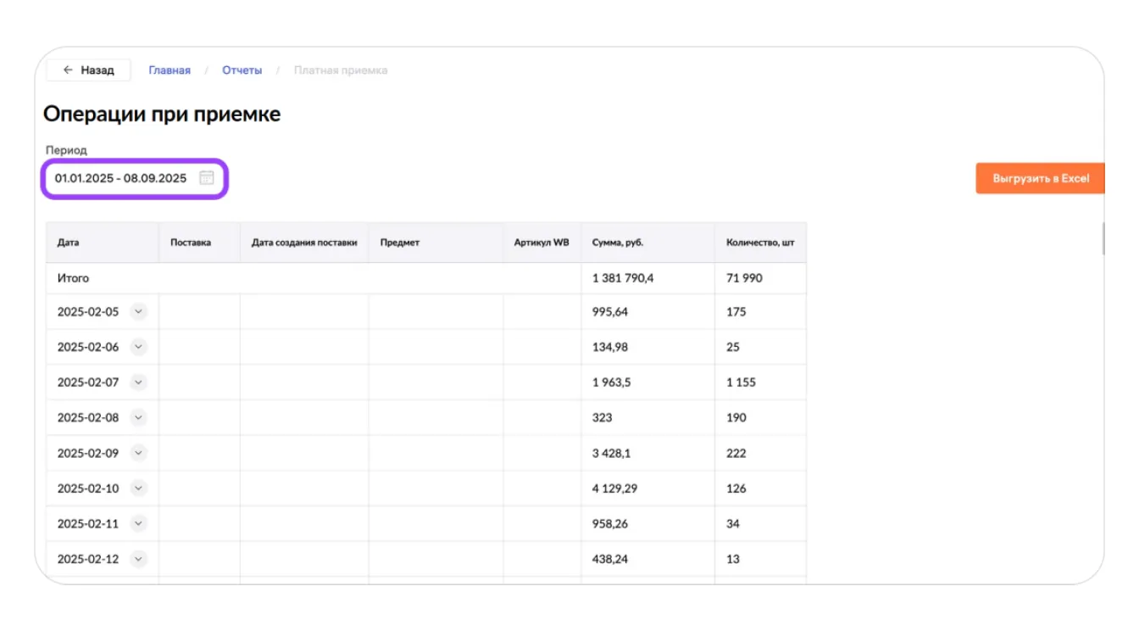Expand the 2025-02-08 row chevron

(x=139, y=417)
